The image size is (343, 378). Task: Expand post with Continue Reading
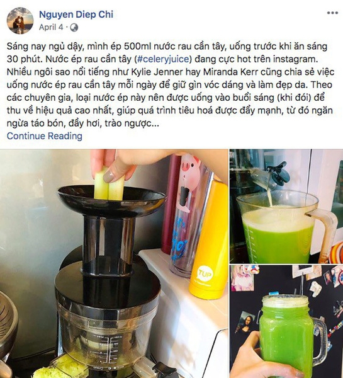45,136
